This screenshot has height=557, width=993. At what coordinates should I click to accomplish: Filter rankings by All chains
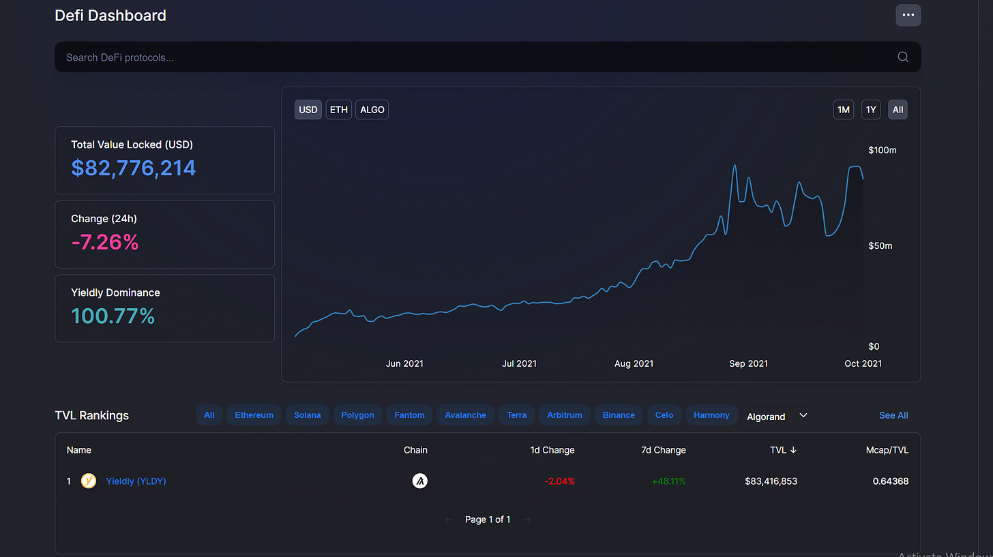[x=209, y=415]
